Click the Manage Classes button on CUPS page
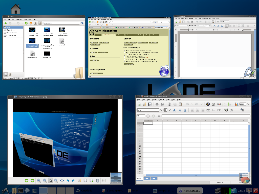Screen dimensions: 259x194 click(103, 53)
